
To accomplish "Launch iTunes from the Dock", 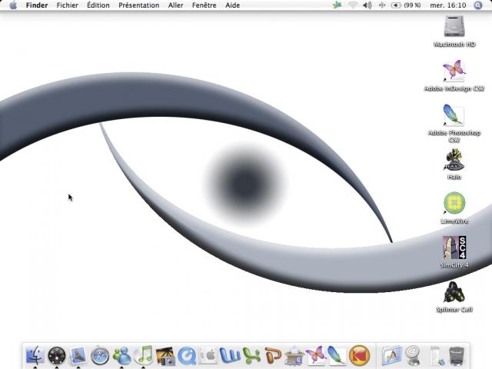I will click(x=144, y=356).
